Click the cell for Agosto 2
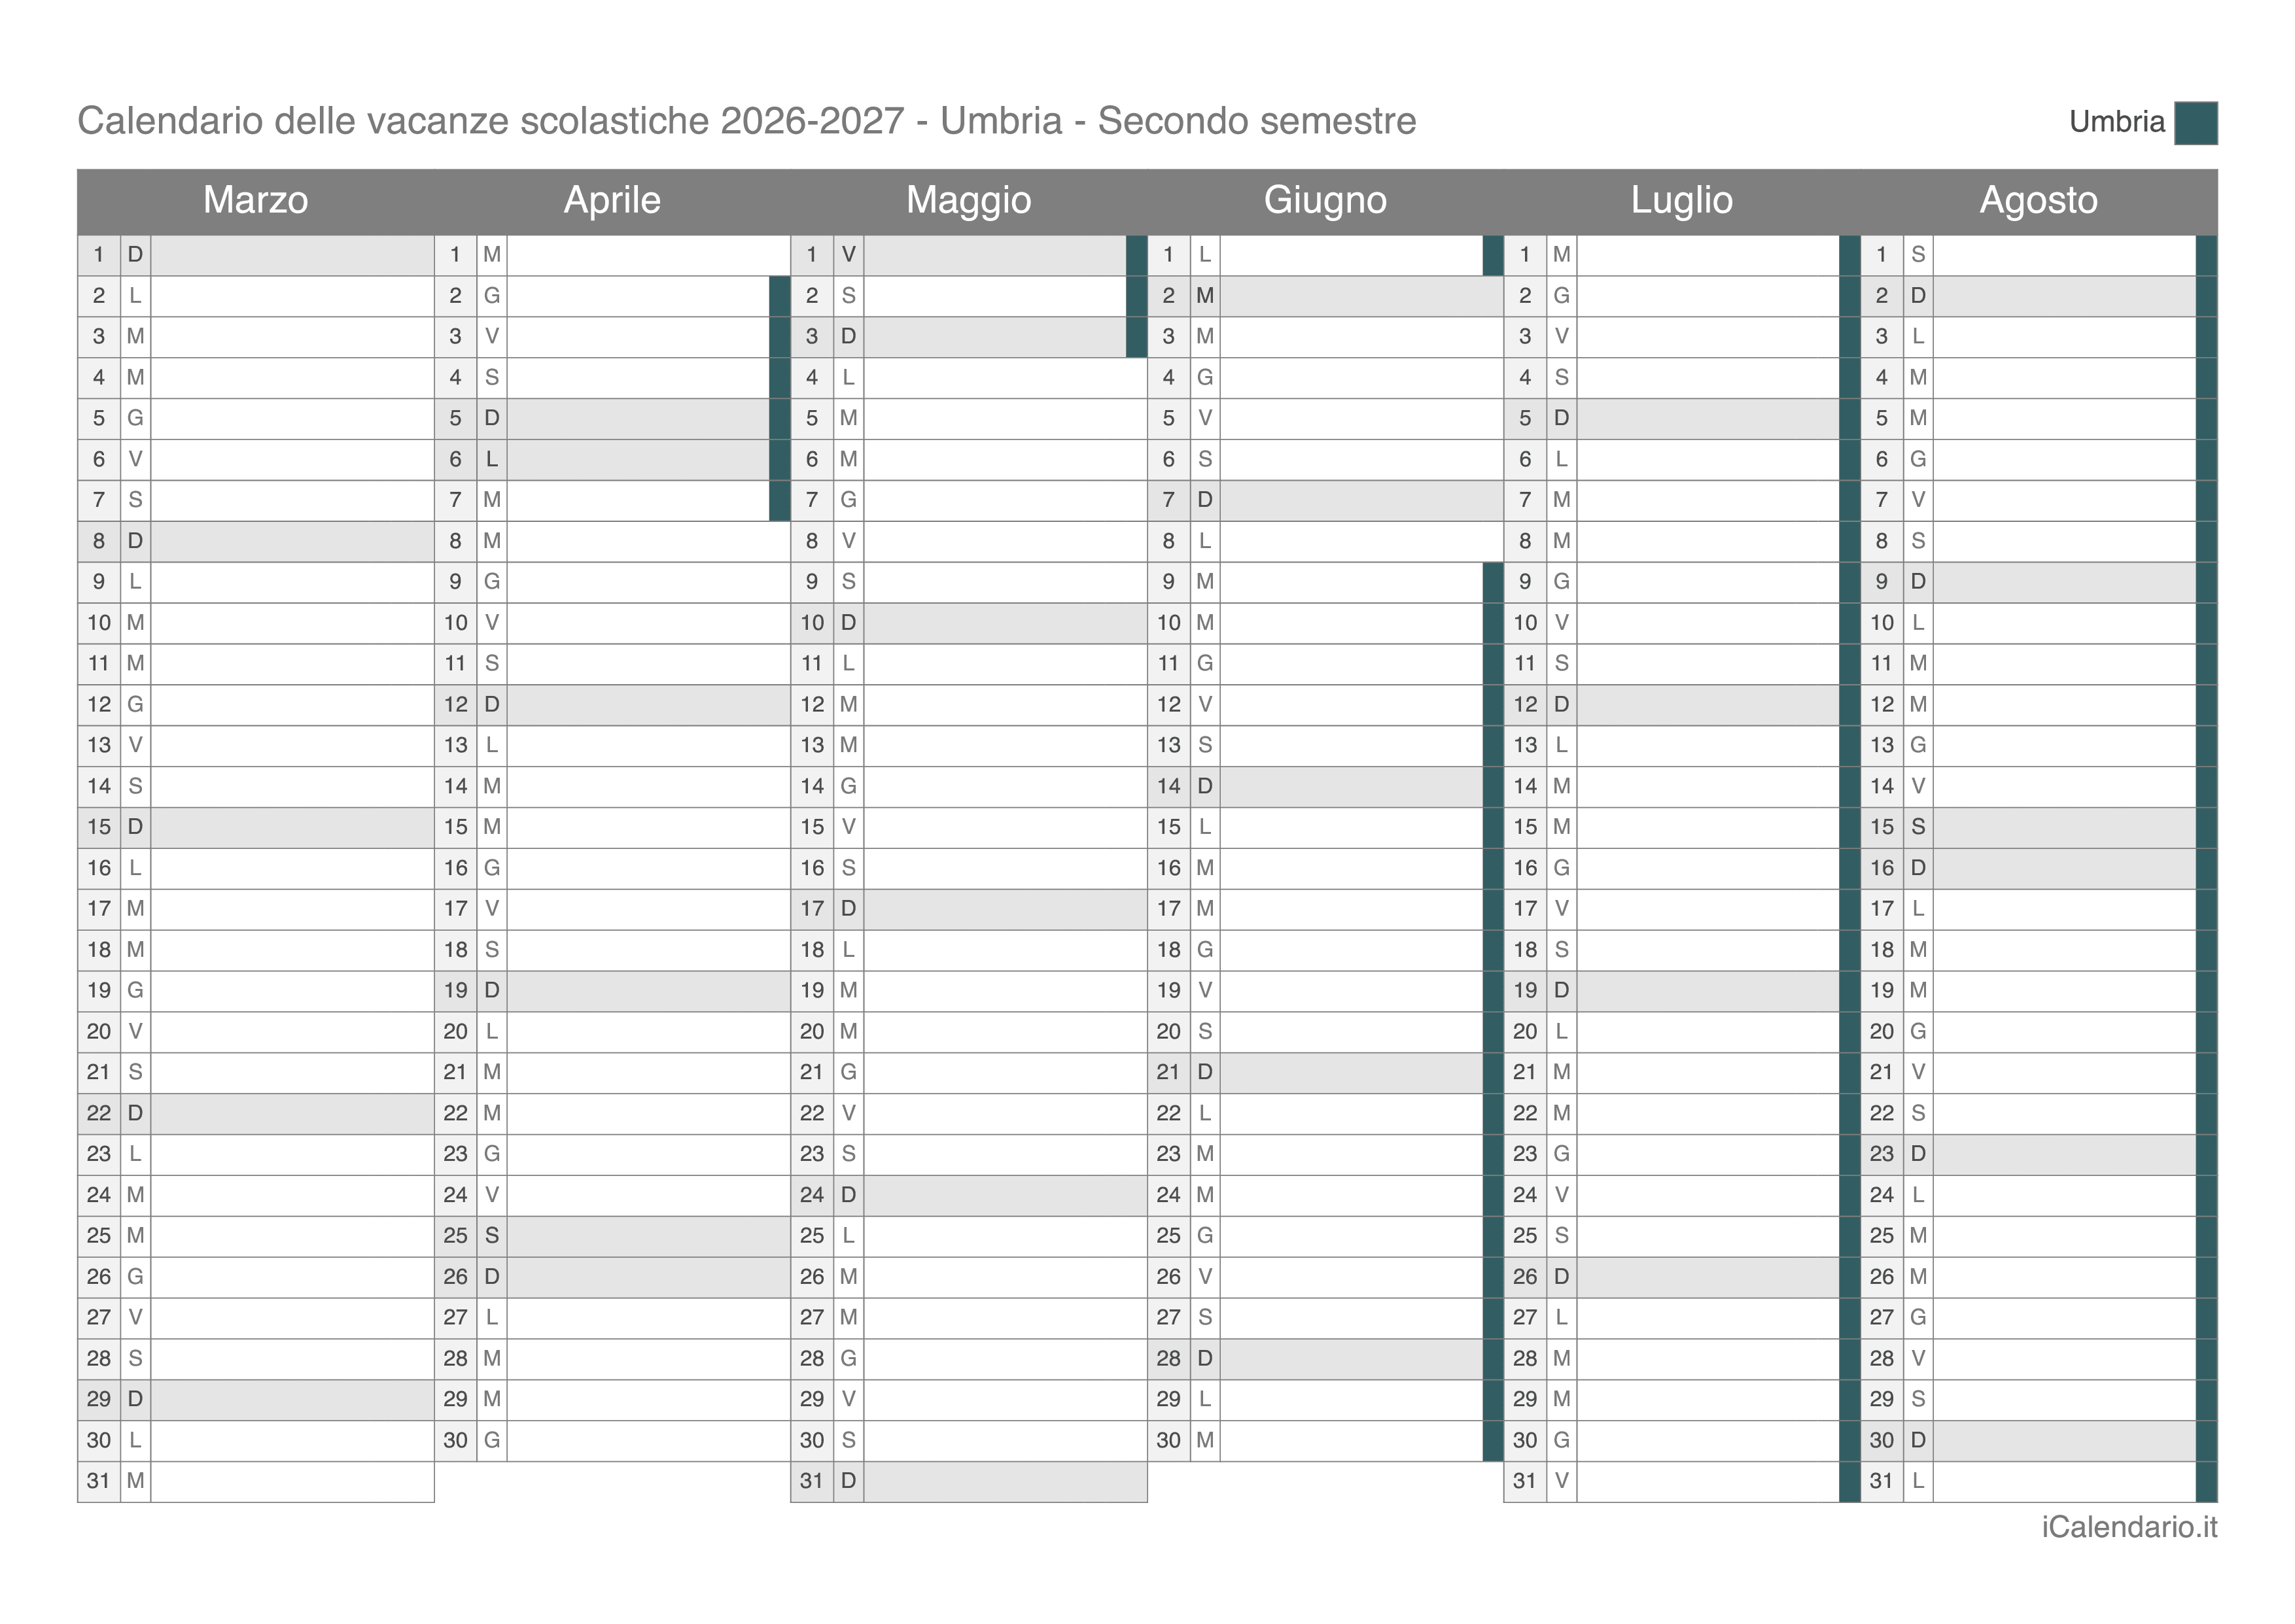 (2065, 296)
